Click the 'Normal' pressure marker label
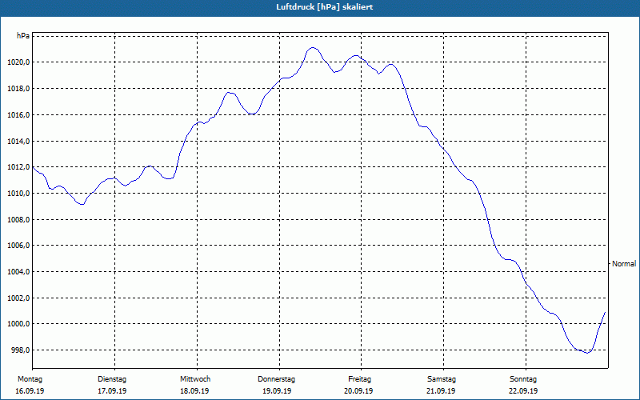Image resolution: width=640 pixels, height=400 pixels. click(x=624, y=264)
